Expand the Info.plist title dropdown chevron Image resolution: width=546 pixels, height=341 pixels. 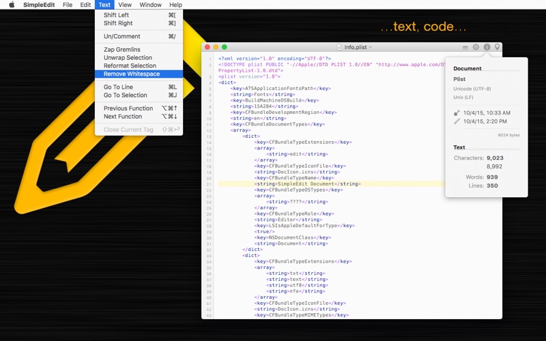click(370, 47)
